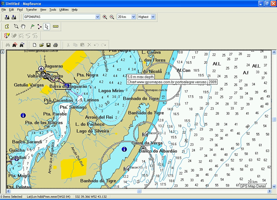Click the Zoom Out magnifier button

coord(111,17)
